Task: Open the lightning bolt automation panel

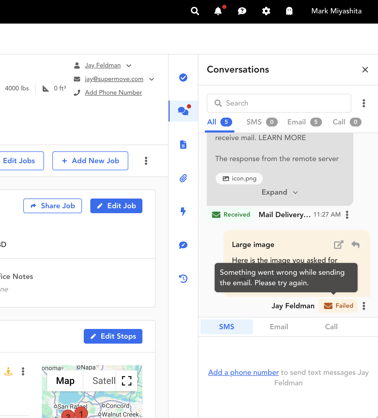Action: pyautogui.click(x=183, y=211)
